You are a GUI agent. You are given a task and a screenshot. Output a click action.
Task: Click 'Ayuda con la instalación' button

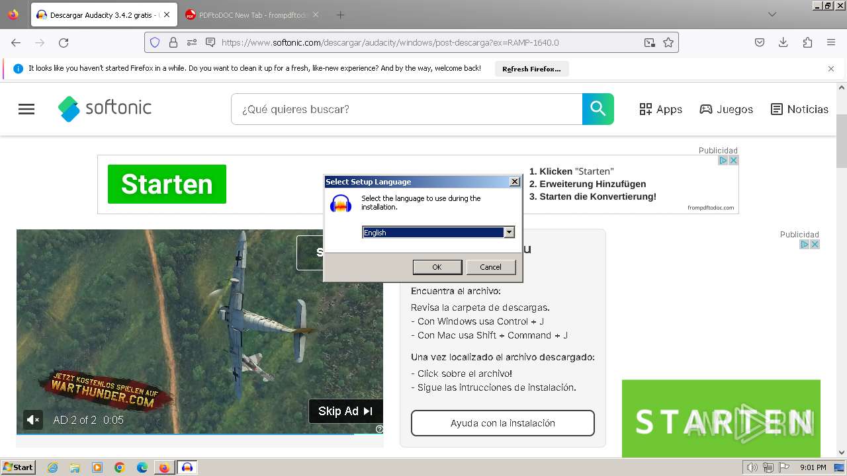(503, 423)
